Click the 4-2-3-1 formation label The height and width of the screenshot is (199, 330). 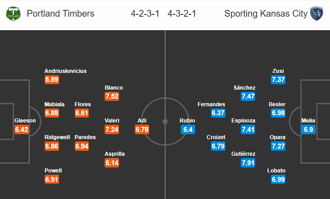[x=145, y=14]
